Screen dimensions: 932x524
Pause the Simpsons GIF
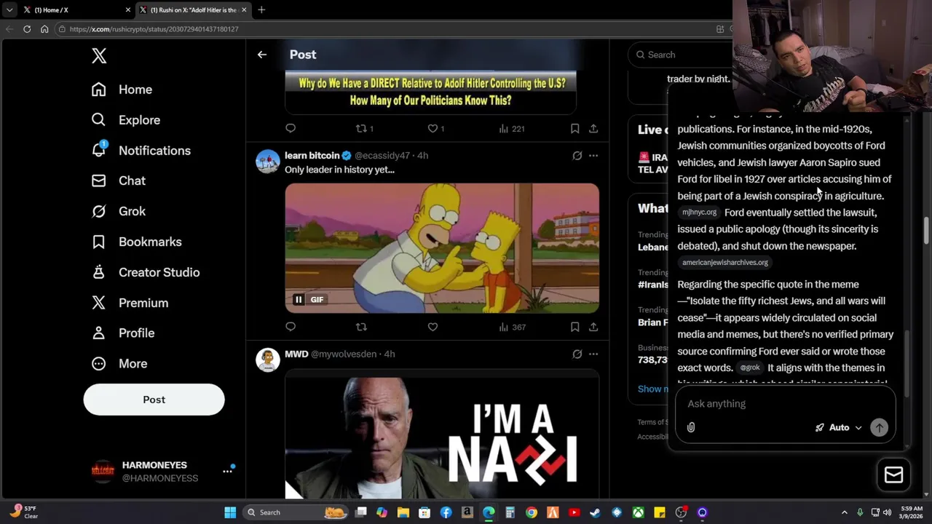click(x=299, y=299)
